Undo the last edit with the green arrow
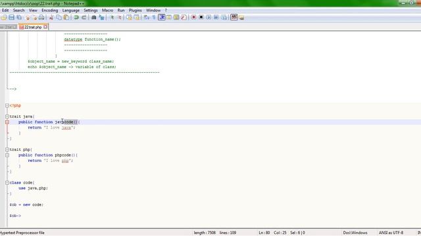This screenshot has width=421, height=236. click(x=76, y=18)
